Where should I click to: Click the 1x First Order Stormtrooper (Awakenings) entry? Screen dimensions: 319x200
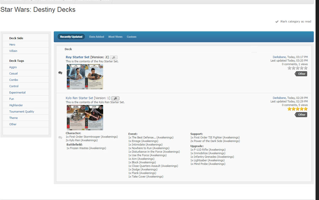[x=92, y=137]
